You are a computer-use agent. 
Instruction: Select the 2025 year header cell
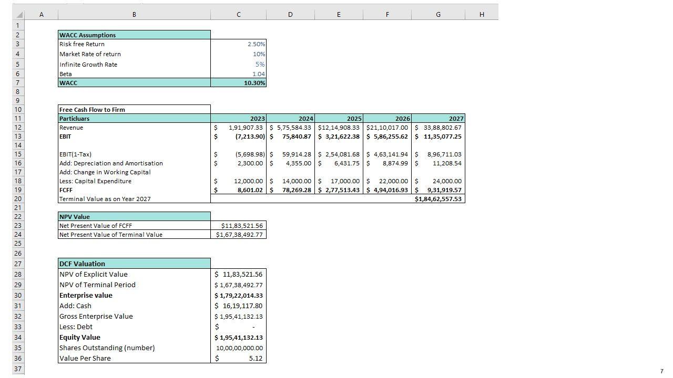point(339,119)
